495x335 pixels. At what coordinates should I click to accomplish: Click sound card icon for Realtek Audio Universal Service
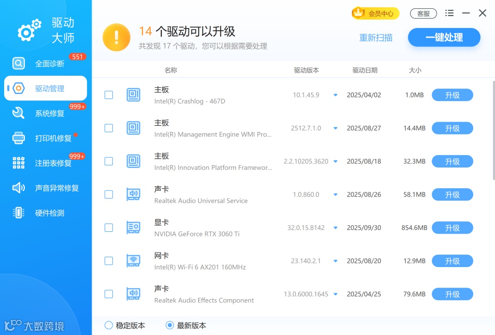point(133,195)
